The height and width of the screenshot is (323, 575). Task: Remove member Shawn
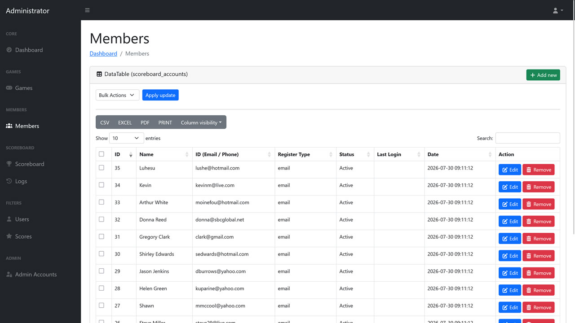point(539,307)
